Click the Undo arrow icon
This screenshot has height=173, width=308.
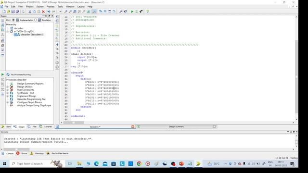[49, 12]
